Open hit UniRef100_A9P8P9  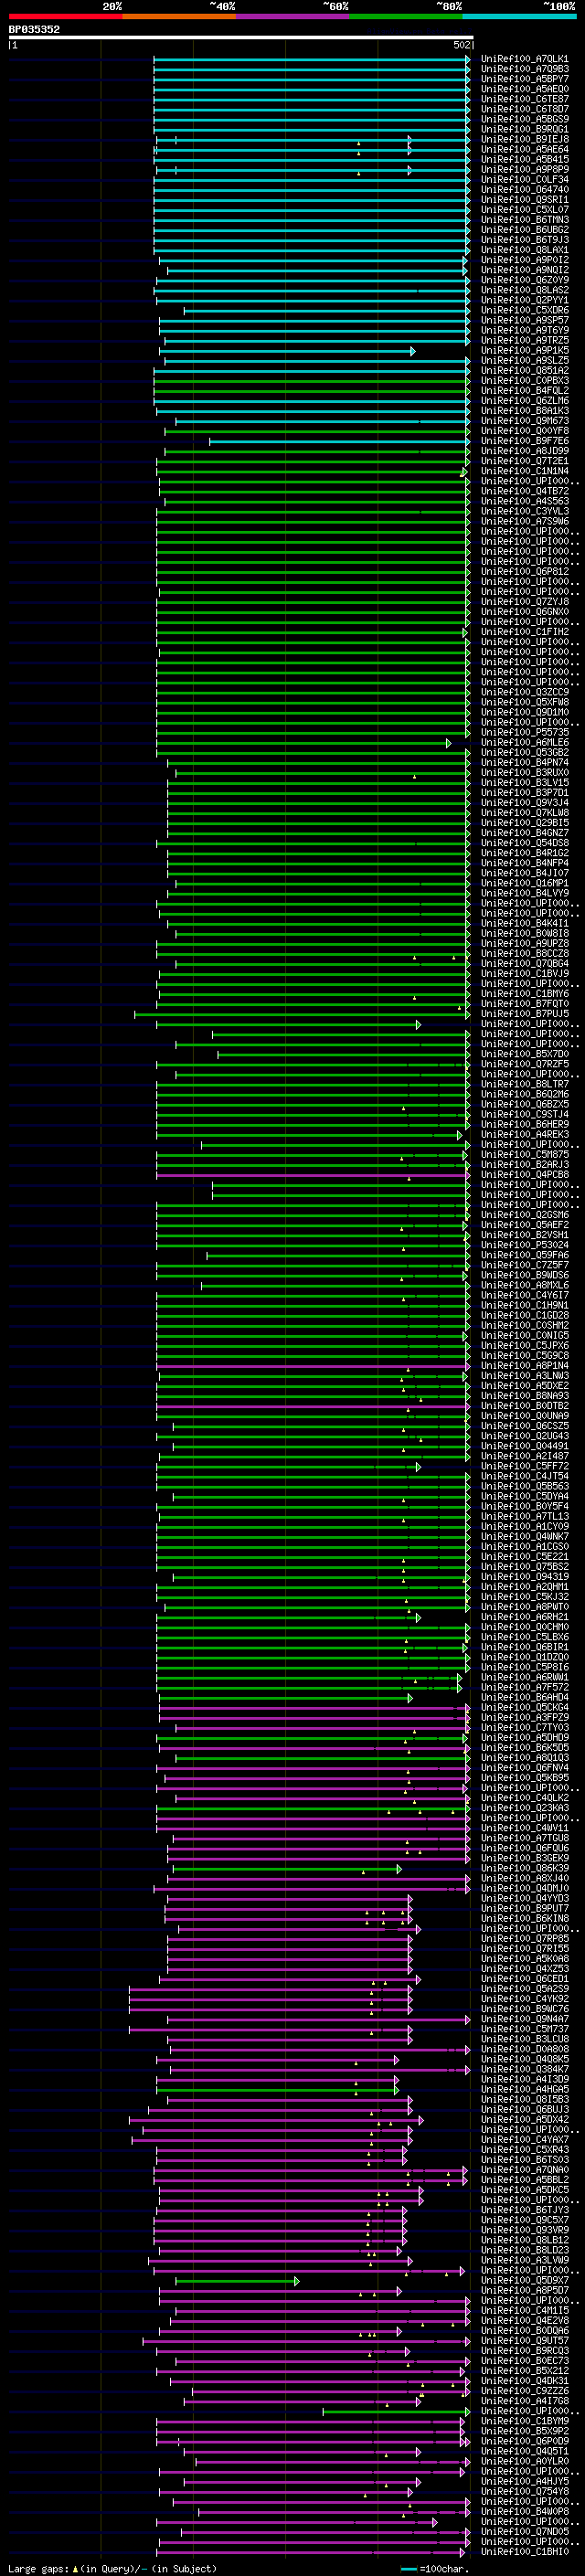(x=524, y=170)
